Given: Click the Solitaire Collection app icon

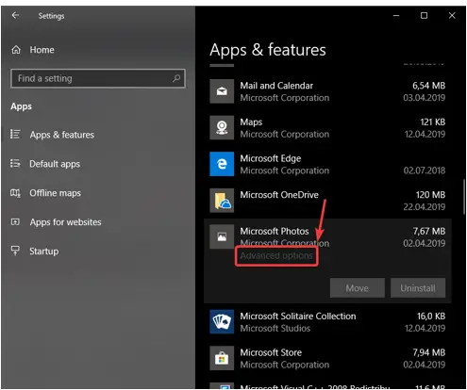Looking at the screenshot, I should (x=222, y=321).
